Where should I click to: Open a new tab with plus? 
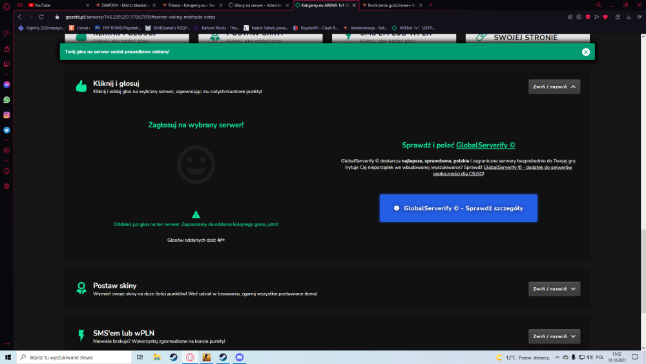click(431, 5)
